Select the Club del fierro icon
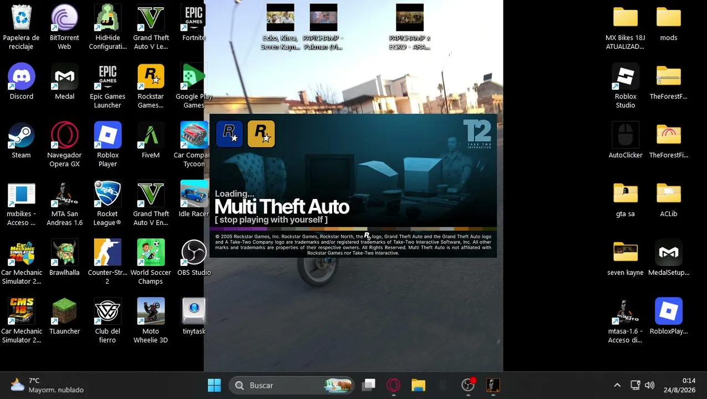Viewport: 707px width, 399px height. click(108, 321)
